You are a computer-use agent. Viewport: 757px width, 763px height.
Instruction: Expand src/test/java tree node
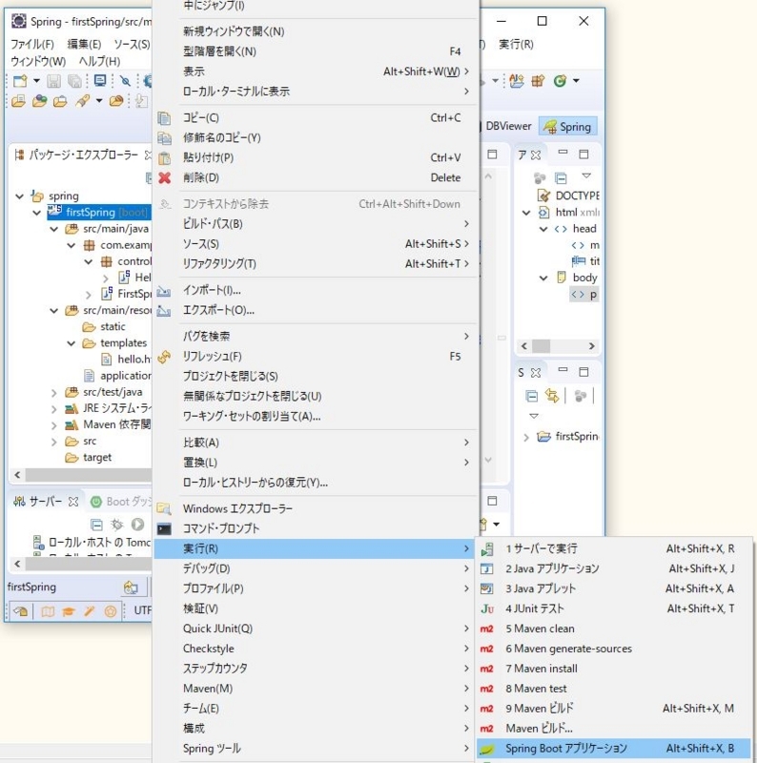(54, 392)
